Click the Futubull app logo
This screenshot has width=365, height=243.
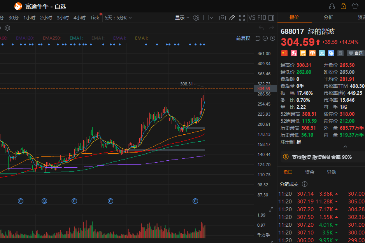tap(18, 6)
